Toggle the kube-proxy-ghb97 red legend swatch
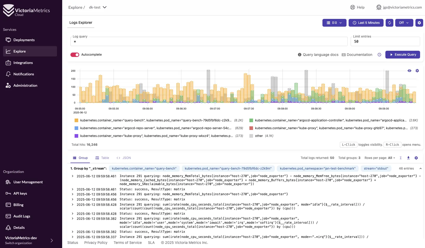 pos(251,128)
